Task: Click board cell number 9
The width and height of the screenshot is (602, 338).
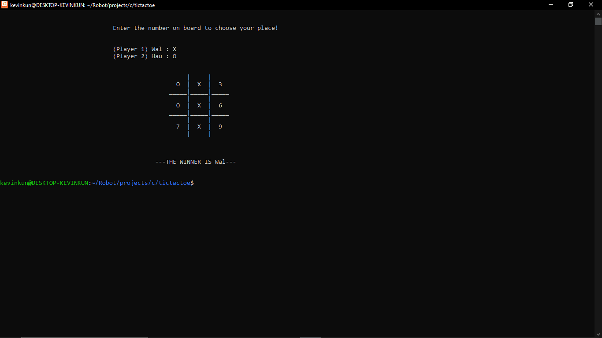Action: coord(220,127)
